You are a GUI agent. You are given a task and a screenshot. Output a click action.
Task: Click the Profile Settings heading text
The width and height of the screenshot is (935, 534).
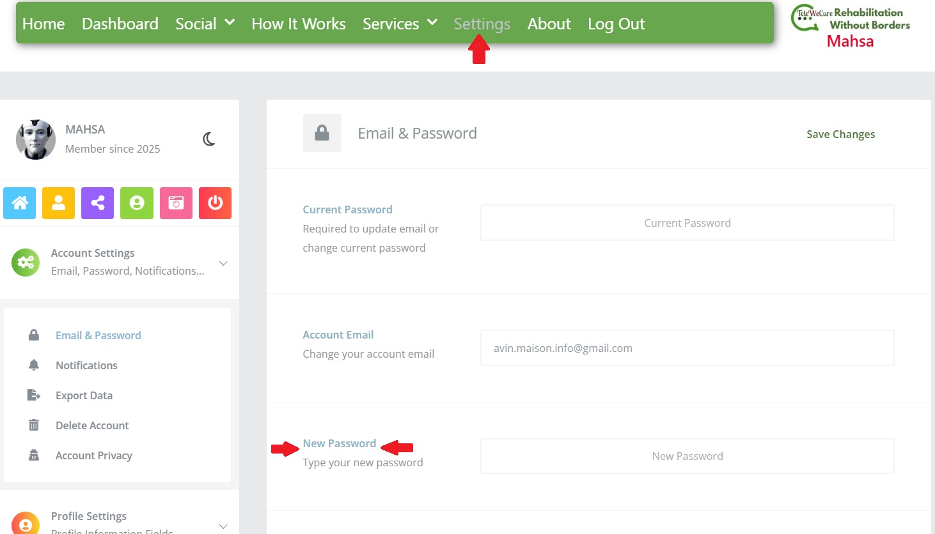[x=89, y=516]
